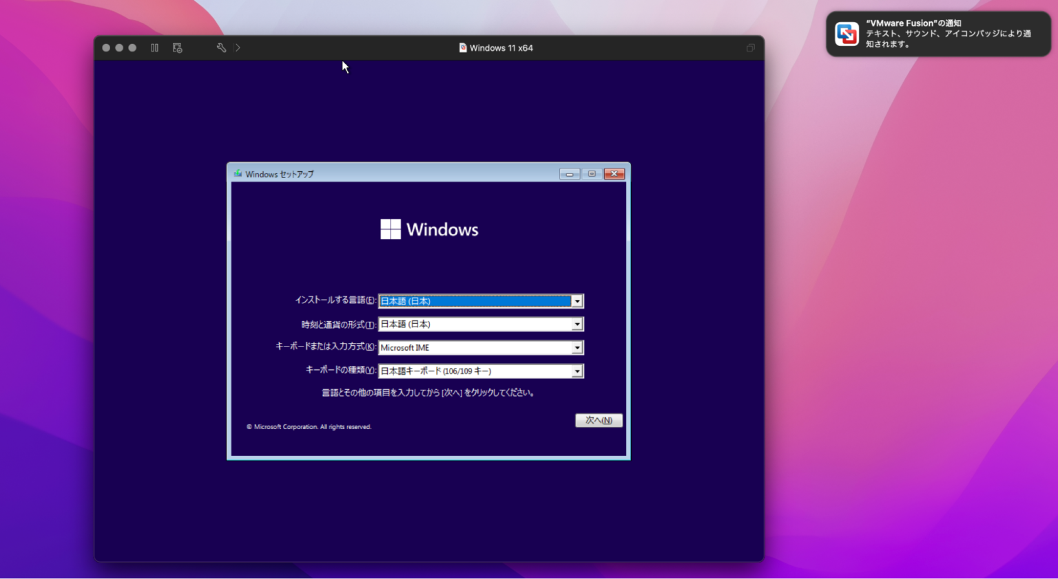Expand the keyboard type dropdown

[x=577, y=371]
